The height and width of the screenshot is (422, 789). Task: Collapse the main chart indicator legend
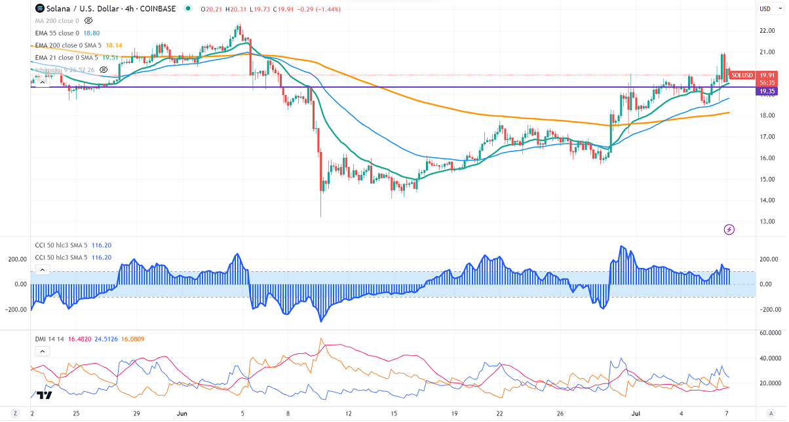42,81
